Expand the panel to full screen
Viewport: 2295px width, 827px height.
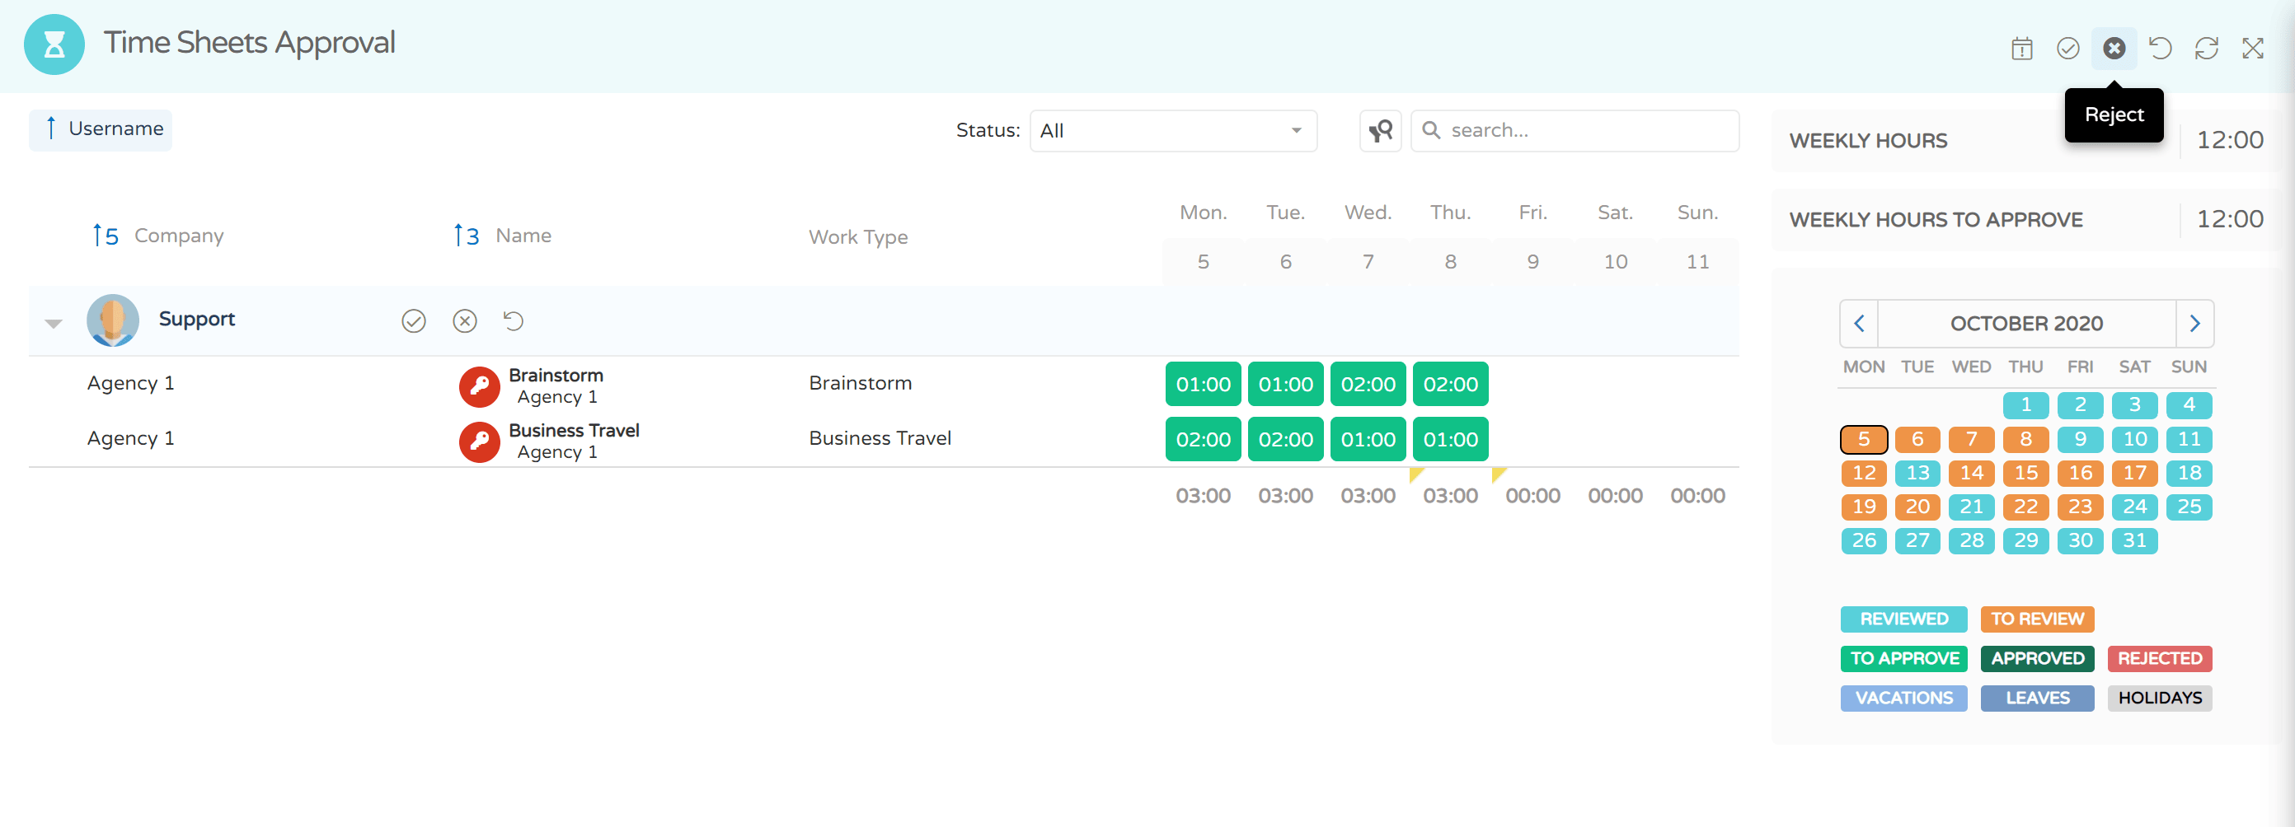[2252, 48]
